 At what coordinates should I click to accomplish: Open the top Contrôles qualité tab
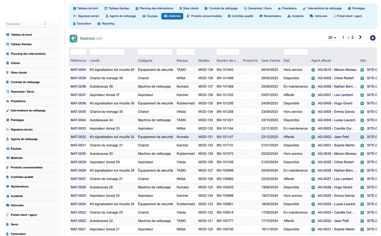tap(240, 16)
